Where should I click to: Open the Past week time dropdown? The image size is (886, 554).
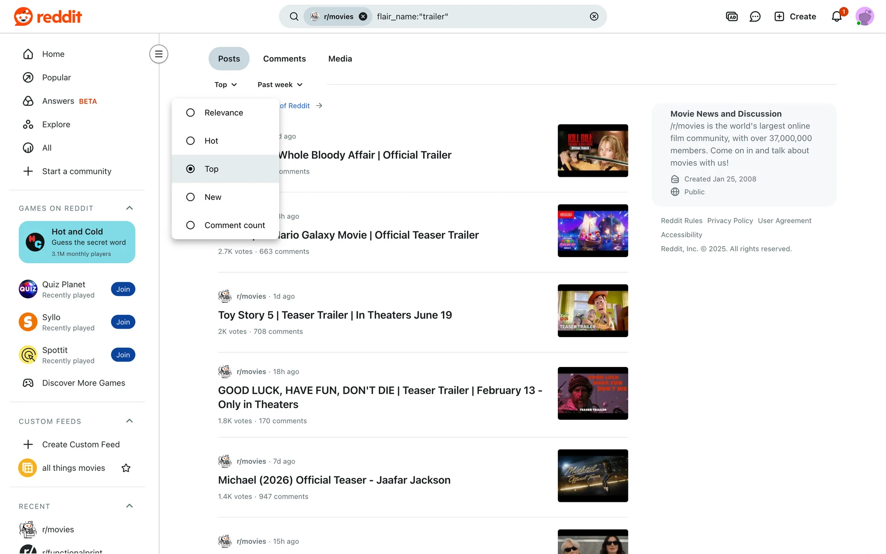pos(280,84)
